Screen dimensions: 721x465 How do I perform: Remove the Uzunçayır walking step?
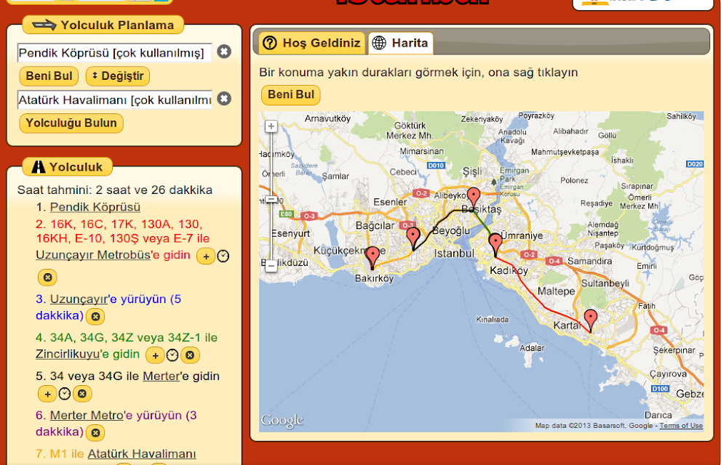pos(95,316)
